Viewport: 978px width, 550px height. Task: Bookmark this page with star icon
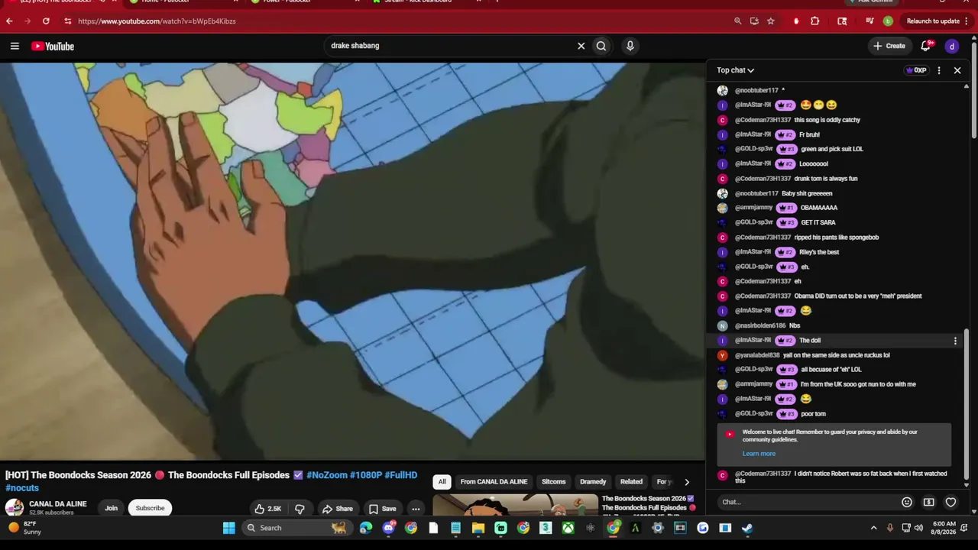tap(770, 21)
